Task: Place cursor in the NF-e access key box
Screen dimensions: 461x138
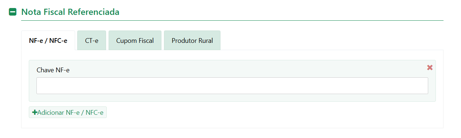Action: pos(232,86)
